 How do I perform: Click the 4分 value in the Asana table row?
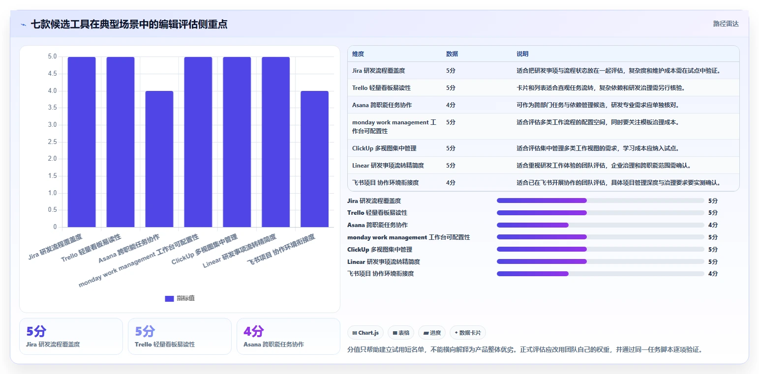pos(451,105)
